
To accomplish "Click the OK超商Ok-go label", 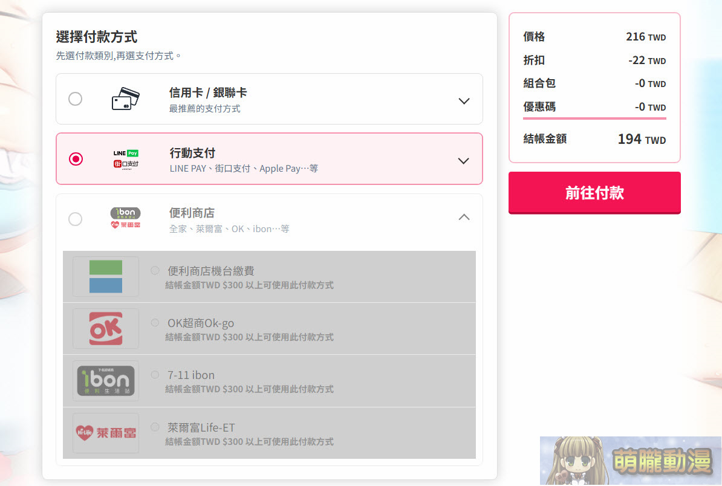I will click(x=201, y=323).
